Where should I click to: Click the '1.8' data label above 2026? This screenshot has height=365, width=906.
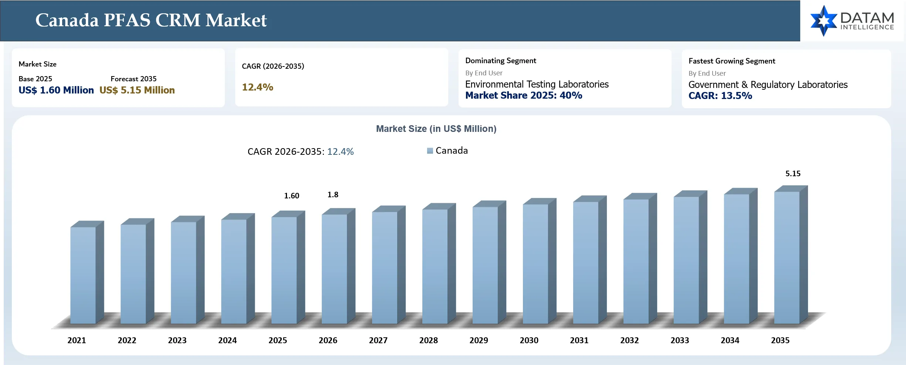[333, 195]
